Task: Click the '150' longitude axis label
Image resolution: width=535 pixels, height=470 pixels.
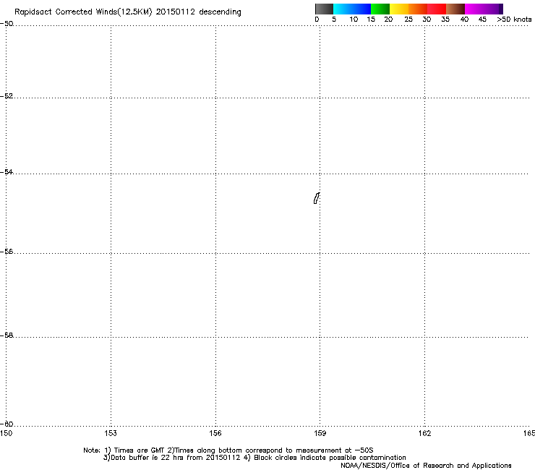Action: tap(6, 433)
